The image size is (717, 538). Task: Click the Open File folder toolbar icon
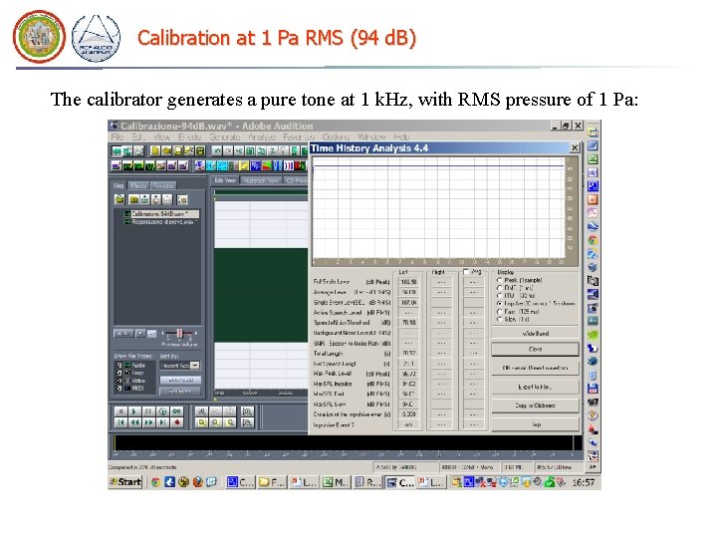coord(166,150)
